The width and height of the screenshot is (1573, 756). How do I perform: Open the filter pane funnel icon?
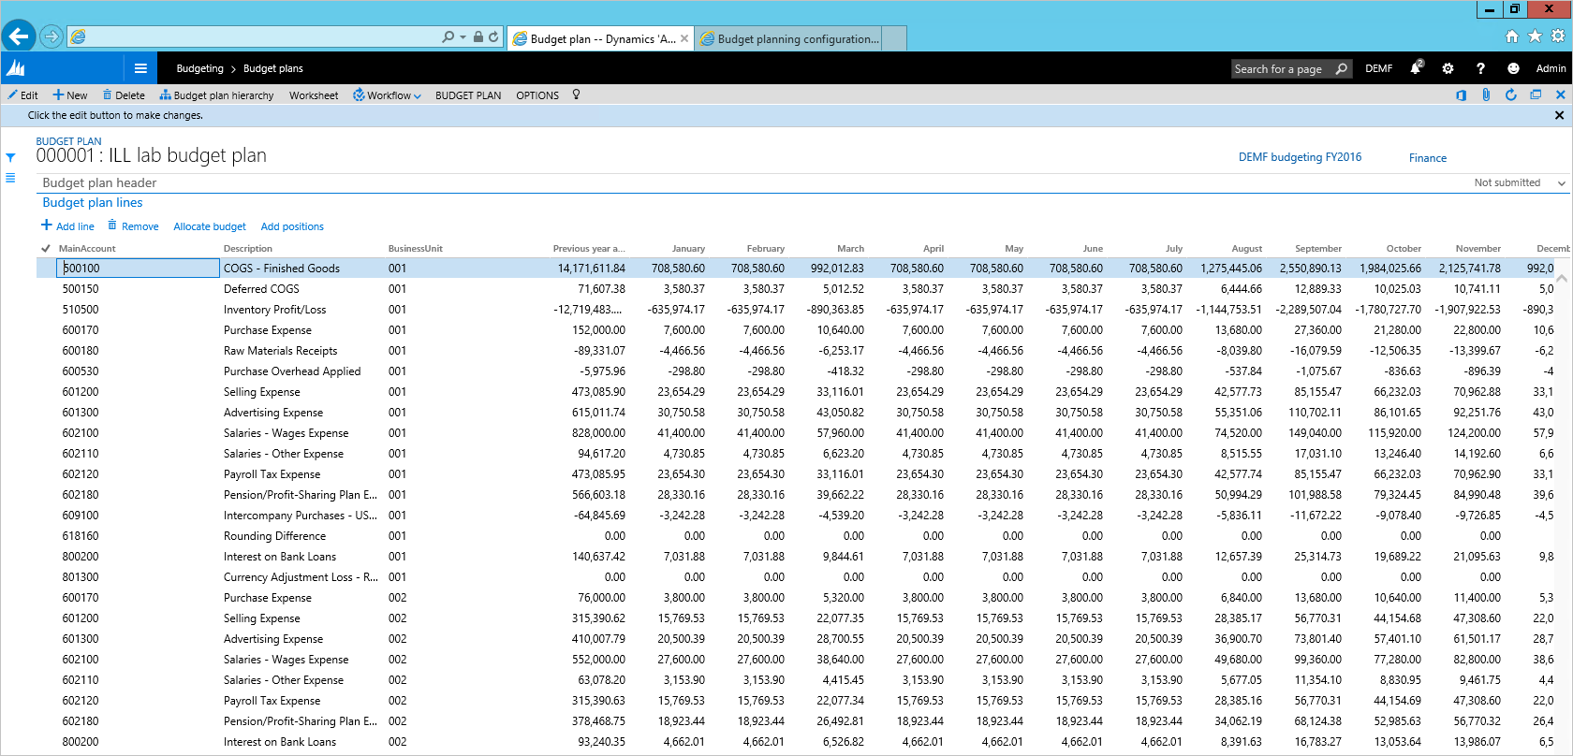coord(10,158)
